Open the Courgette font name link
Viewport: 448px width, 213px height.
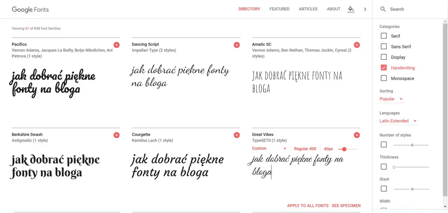pos(141,134)
